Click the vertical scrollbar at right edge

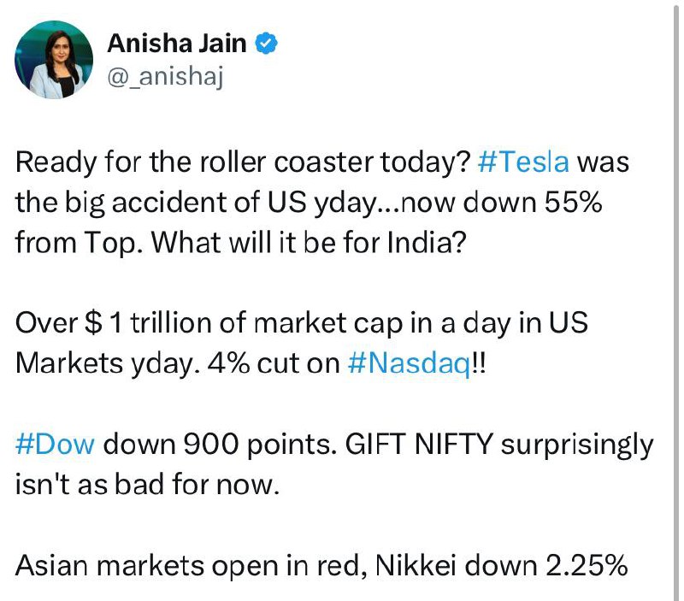(x=675, y=301)
